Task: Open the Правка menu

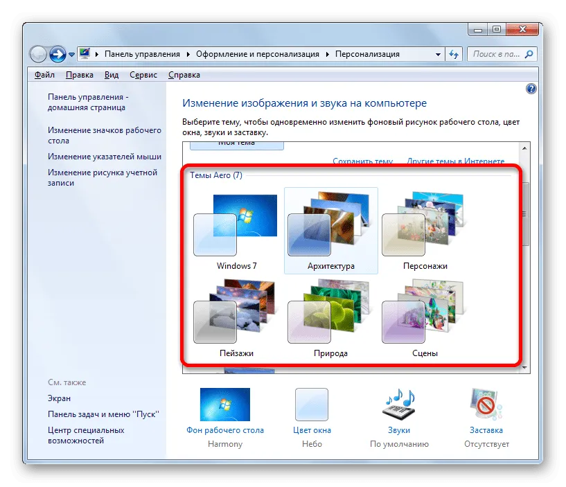Action: (80, 75)
